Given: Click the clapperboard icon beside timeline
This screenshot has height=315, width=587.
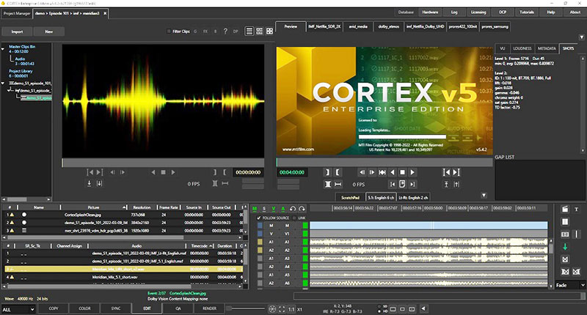Looking at the screenshot, I should coord(565,210).
